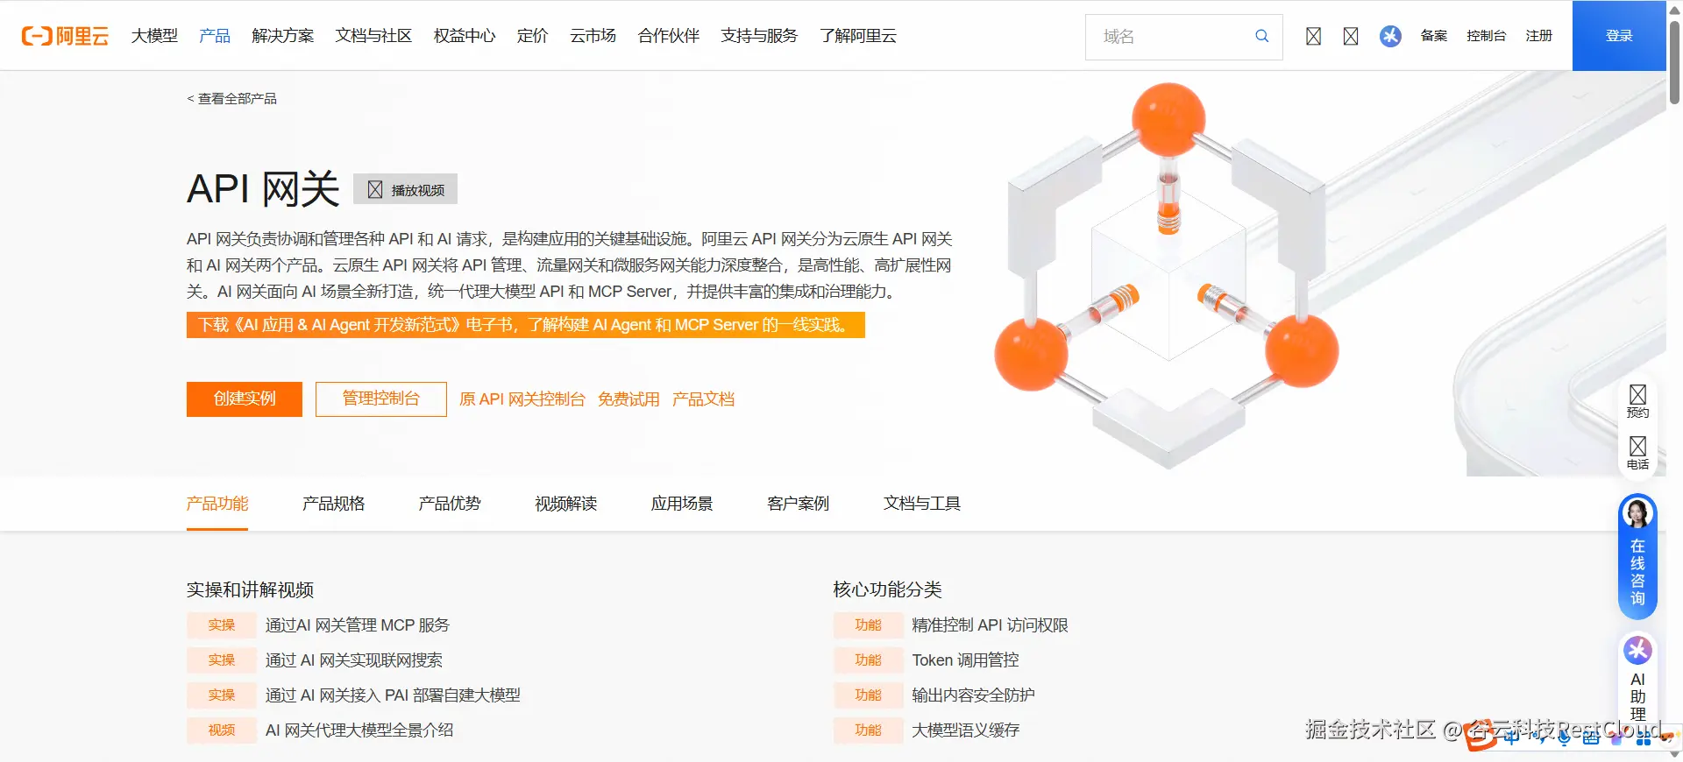
Task: Click the Alibaba Cloud logo
Action: (65, 36)
